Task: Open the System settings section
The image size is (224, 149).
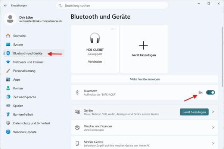Action: (x=34, y=44)
